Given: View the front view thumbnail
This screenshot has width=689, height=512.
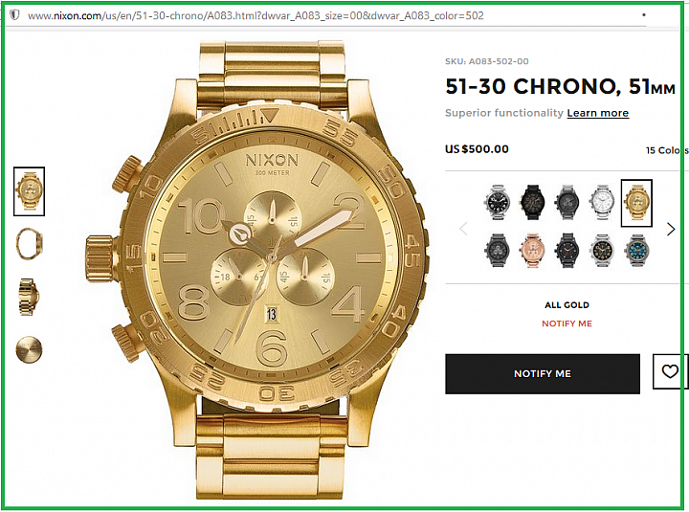Looking at the screenshot, I should point(29,191).
